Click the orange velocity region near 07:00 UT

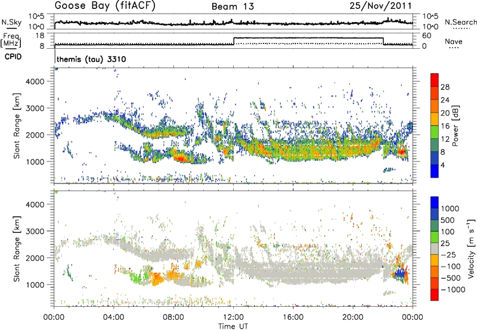157,278
